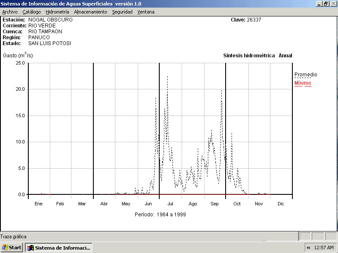Open the Ventana menu
Screen dimensions: 338x253
click(146, 12)
